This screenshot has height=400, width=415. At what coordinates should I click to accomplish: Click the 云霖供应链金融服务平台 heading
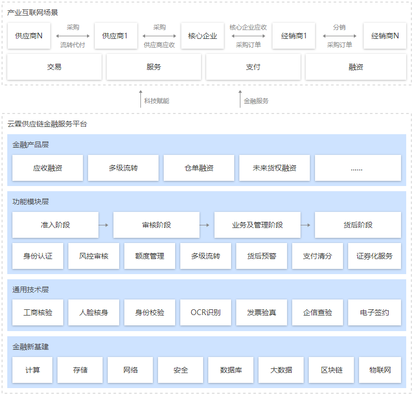point(47,124)
